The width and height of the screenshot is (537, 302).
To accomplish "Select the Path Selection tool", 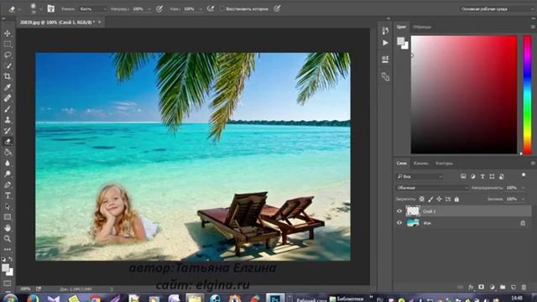I will click(8, 206).
